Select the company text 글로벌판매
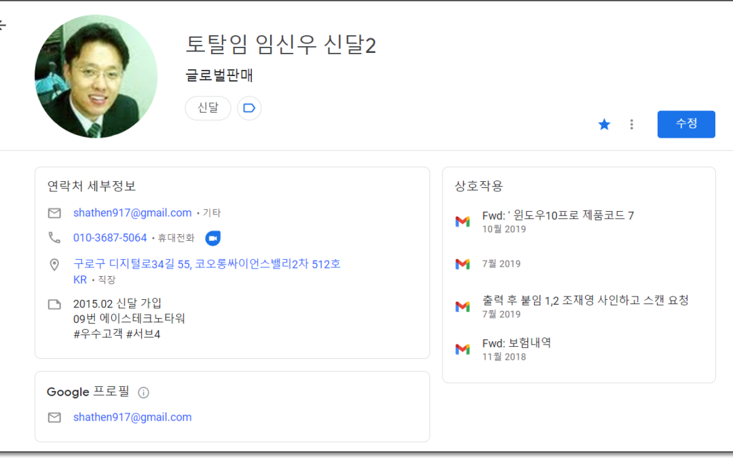The image size is (733, 458). click(x=219, y=75)
